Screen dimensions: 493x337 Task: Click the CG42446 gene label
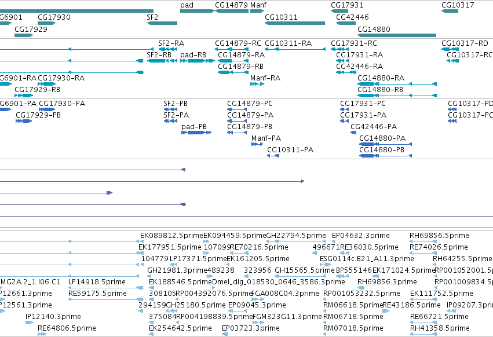[352, 17]
